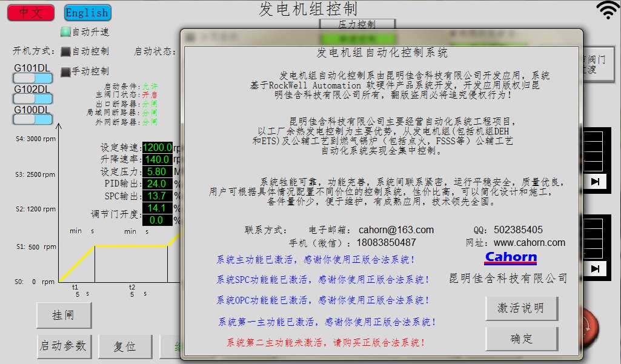Click the 挂闸 button

click(64, 316)
